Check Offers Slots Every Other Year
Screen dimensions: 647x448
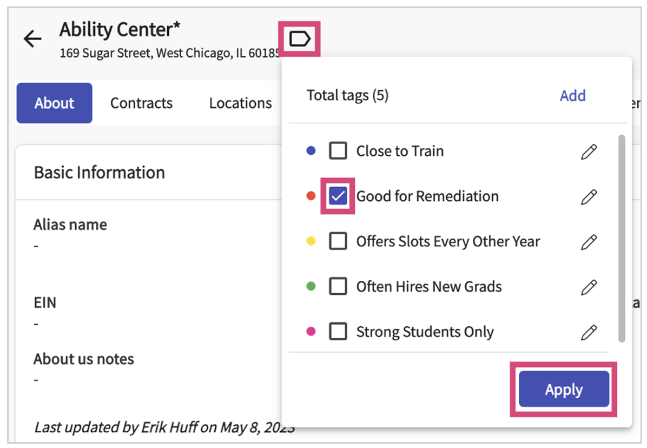click(338, 241)
